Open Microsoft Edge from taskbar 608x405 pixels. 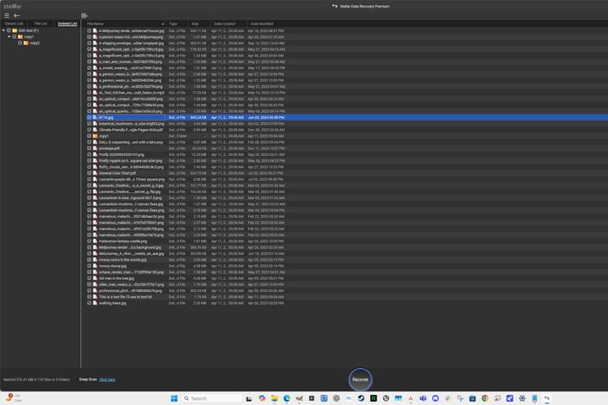(287, 398)
